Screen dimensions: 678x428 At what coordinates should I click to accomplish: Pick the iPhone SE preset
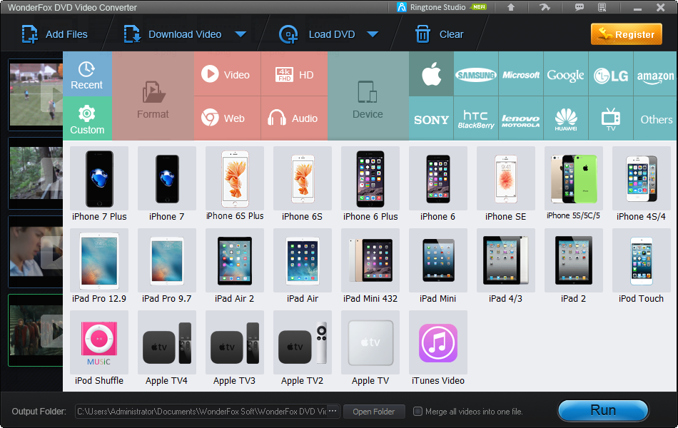coord(506,185)
